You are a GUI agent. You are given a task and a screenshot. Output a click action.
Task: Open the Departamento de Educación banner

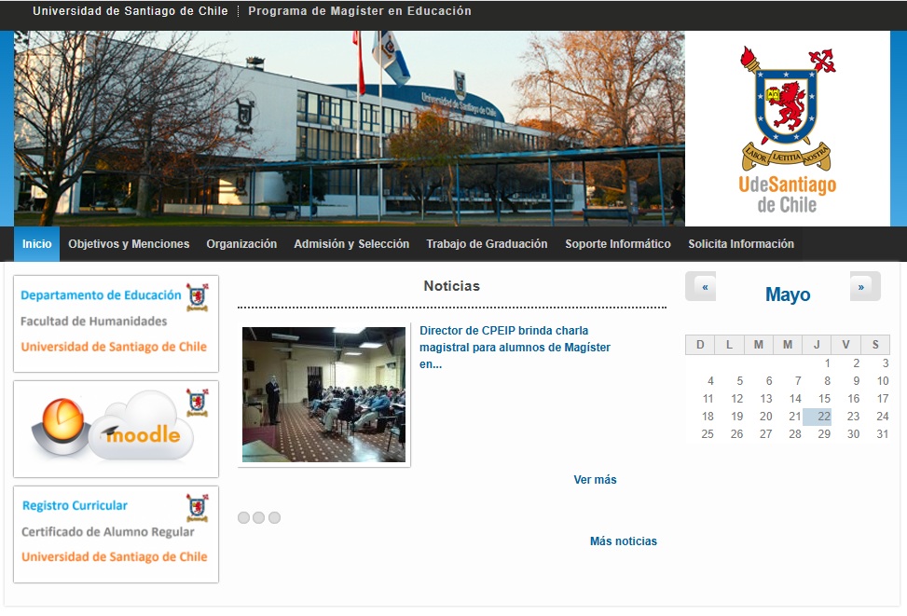(x=116, y=322)
